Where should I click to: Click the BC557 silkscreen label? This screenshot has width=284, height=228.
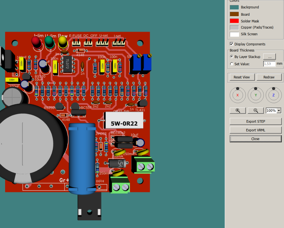click(86, 108)
